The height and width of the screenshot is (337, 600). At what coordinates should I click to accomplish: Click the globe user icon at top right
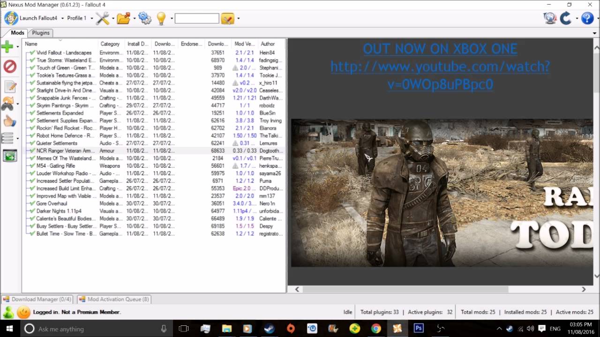[x=550, y=18]
